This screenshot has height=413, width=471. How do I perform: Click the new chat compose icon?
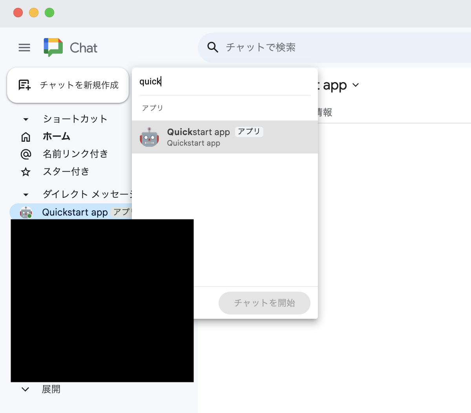coord(24,85)
